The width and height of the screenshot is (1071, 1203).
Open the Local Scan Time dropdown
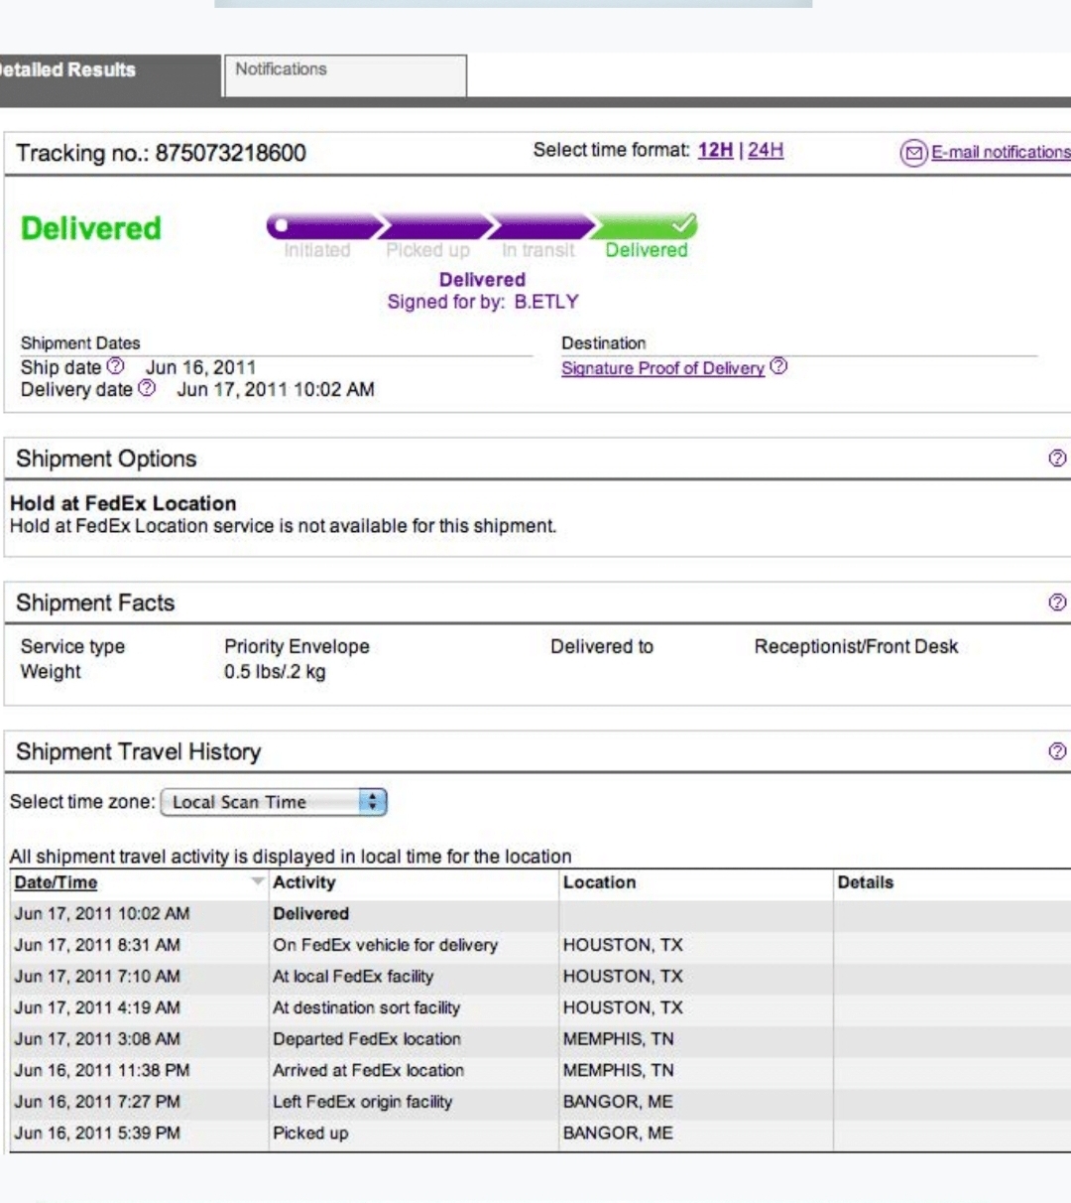274,802
